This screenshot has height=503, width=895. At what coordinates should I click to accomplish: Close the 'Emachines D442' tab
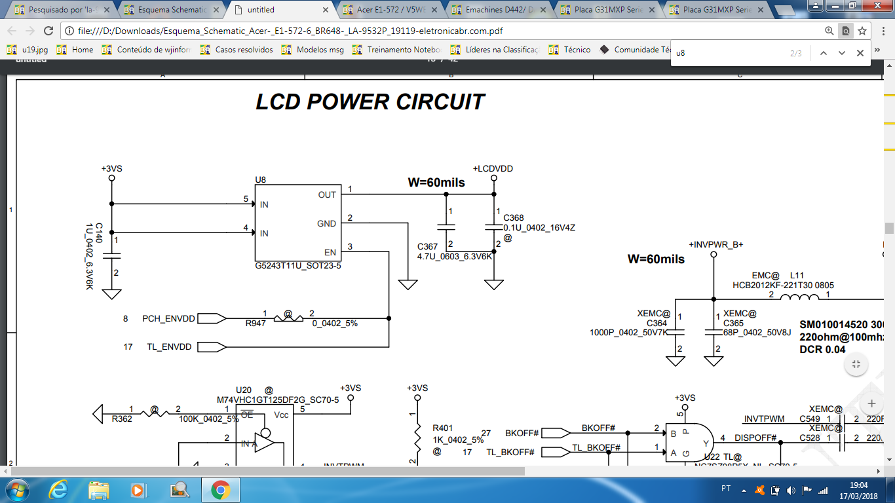pos(543,10)
